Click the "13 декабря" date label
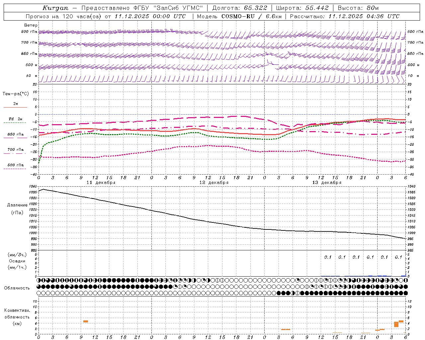 [327, 183]
